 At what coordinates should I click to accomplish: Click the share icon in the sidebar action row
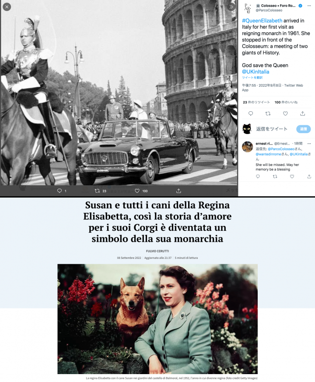coord(303,113)
